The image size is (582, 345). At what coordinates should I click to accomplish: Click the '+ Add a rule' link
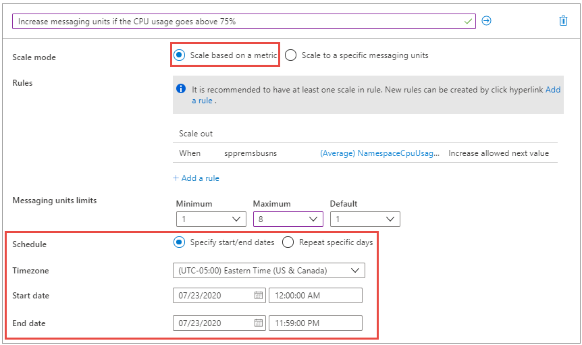[196, 178]
